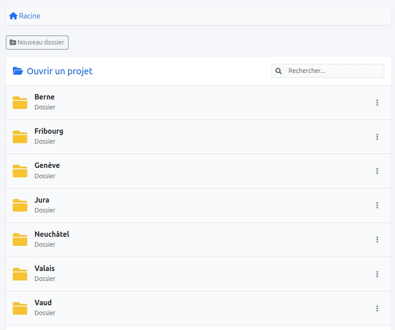Show more actions for Jura
Image resolution: width=395 pixels, height=330 pixels.
click(377, 205)
